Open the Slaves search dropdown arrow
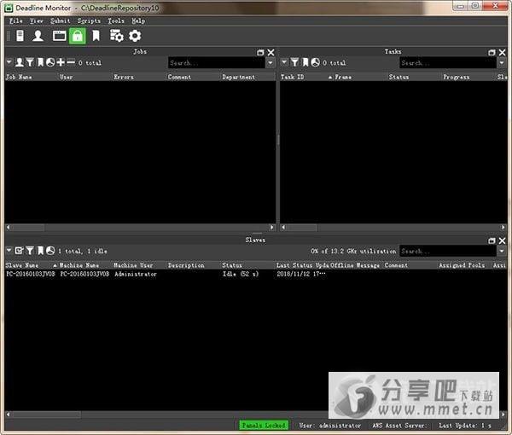Screen dimensions: 512x435 coord(502,251)
